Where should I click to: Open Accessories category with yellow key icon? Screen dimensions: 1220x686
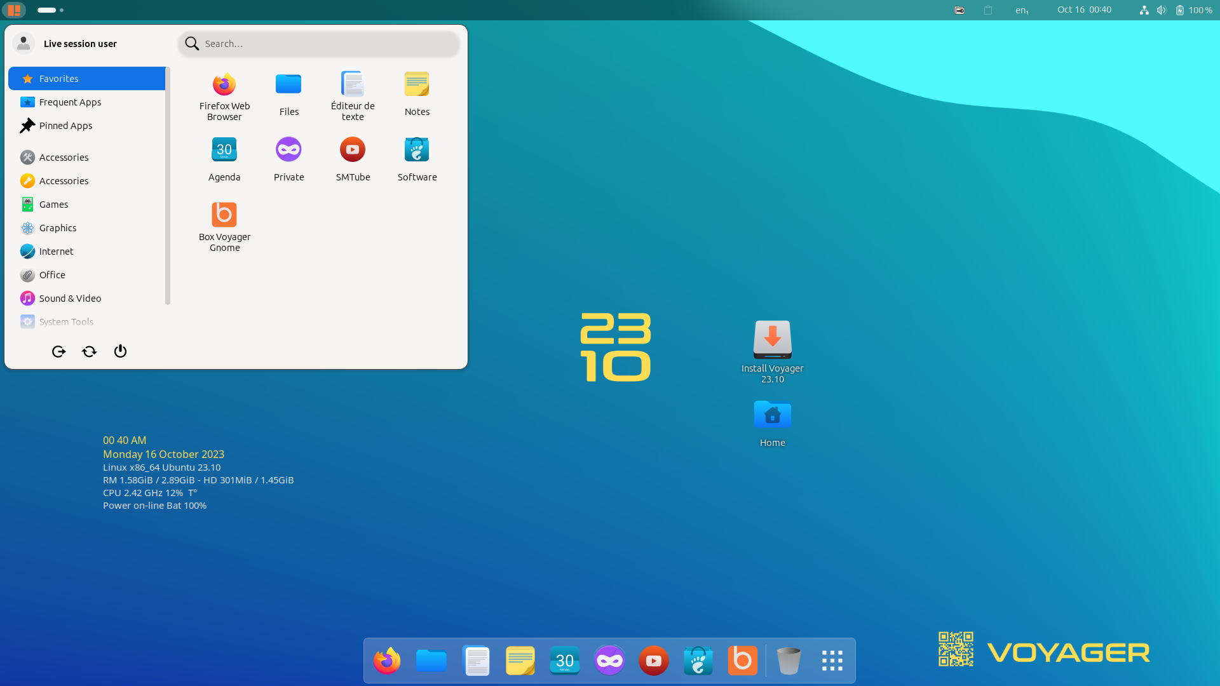[86, 181]
